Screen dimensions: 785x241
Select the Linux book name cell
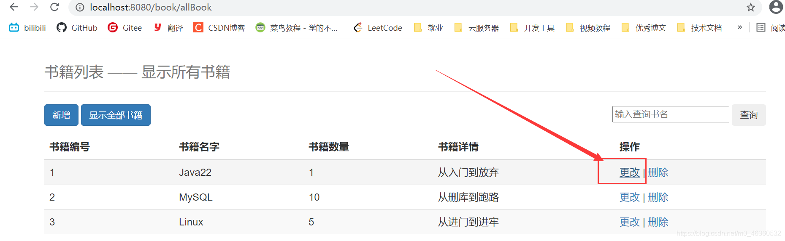tap(191, 222)
